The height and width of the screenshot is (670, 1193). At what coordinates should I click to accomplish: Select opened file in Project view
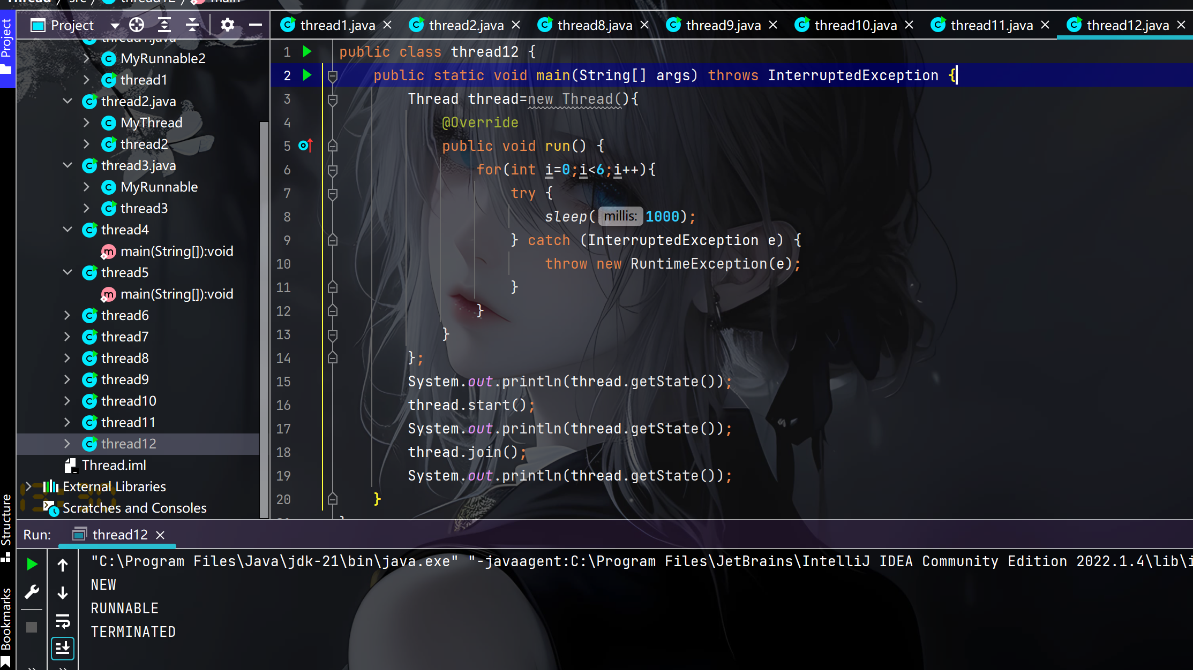click(137, 25)
